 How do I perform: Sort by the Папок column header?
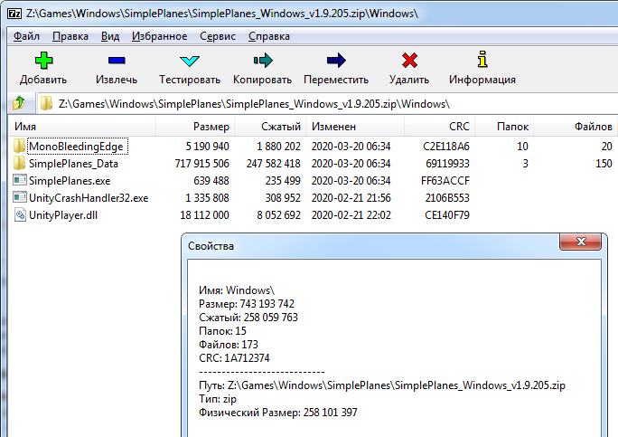click(x=504, y=127)
